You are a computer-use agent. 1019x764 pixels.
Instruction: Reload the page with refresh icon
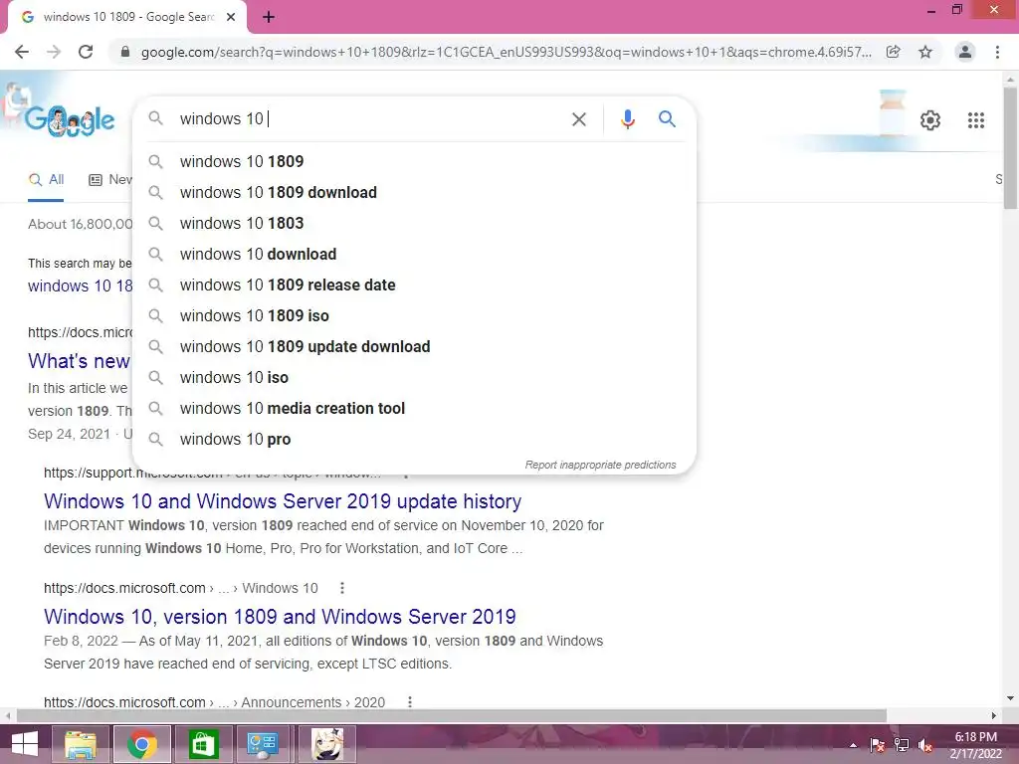(x=86, y=52)
